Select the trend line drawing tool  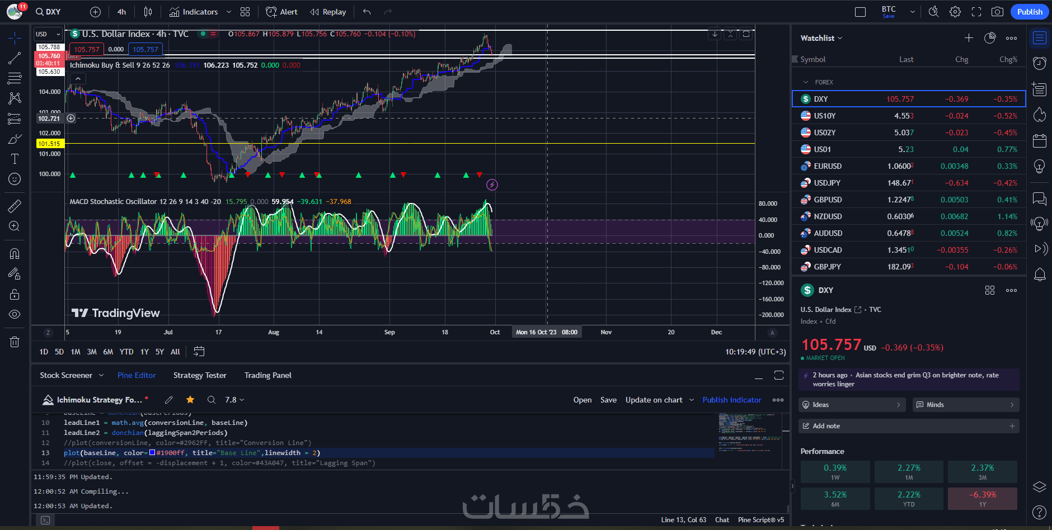point(15,58)
